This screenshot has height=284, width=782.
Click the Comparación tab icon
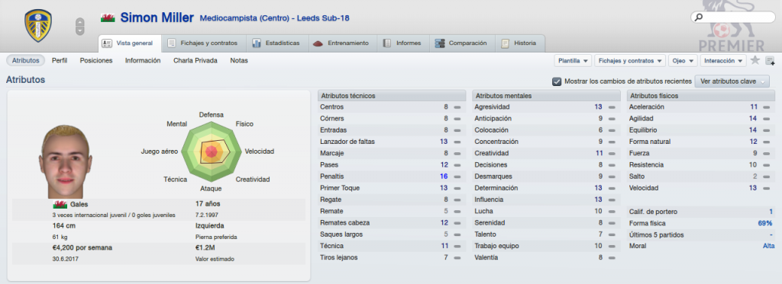(440, 43)
